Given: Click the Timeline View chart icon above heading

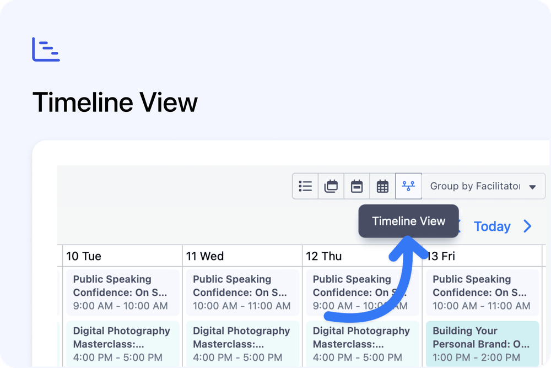Looking at the screenshot, I should coord(46,49).
